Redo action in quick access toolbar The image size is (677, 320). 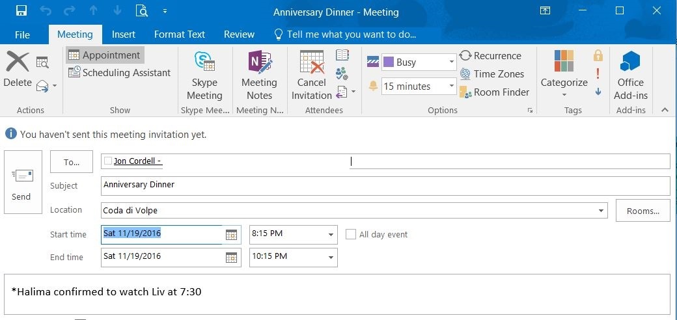pos(70,11)
